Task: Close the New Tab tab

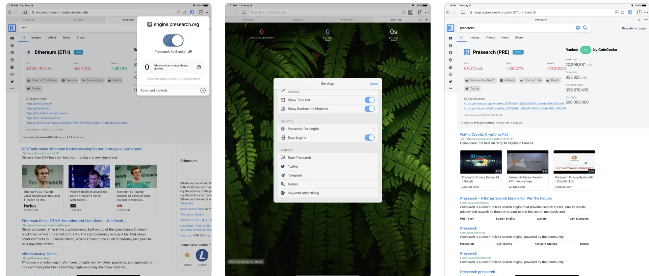Action: (420, 20)
